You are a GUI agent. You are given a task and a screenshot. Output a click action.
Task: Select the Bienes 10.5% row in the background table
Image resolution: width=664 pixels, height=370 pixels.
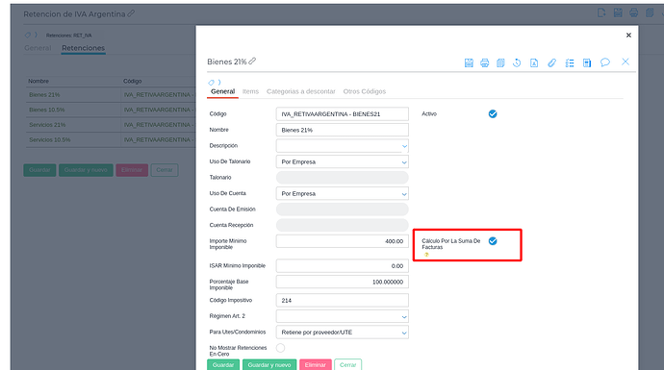point(111,110)
